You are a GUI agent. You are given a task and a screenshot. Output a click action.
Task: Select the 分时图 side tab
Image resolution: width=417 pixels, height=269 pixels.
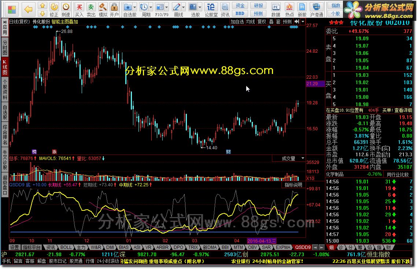4,47
